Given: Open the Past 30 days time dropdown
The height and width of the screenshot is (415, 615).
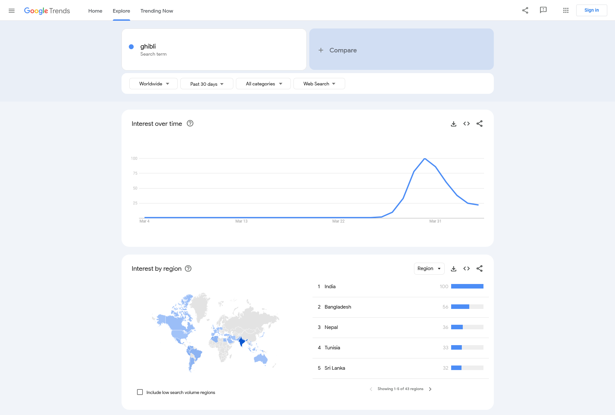Looking at the screenshot, I should click(207, 84).
